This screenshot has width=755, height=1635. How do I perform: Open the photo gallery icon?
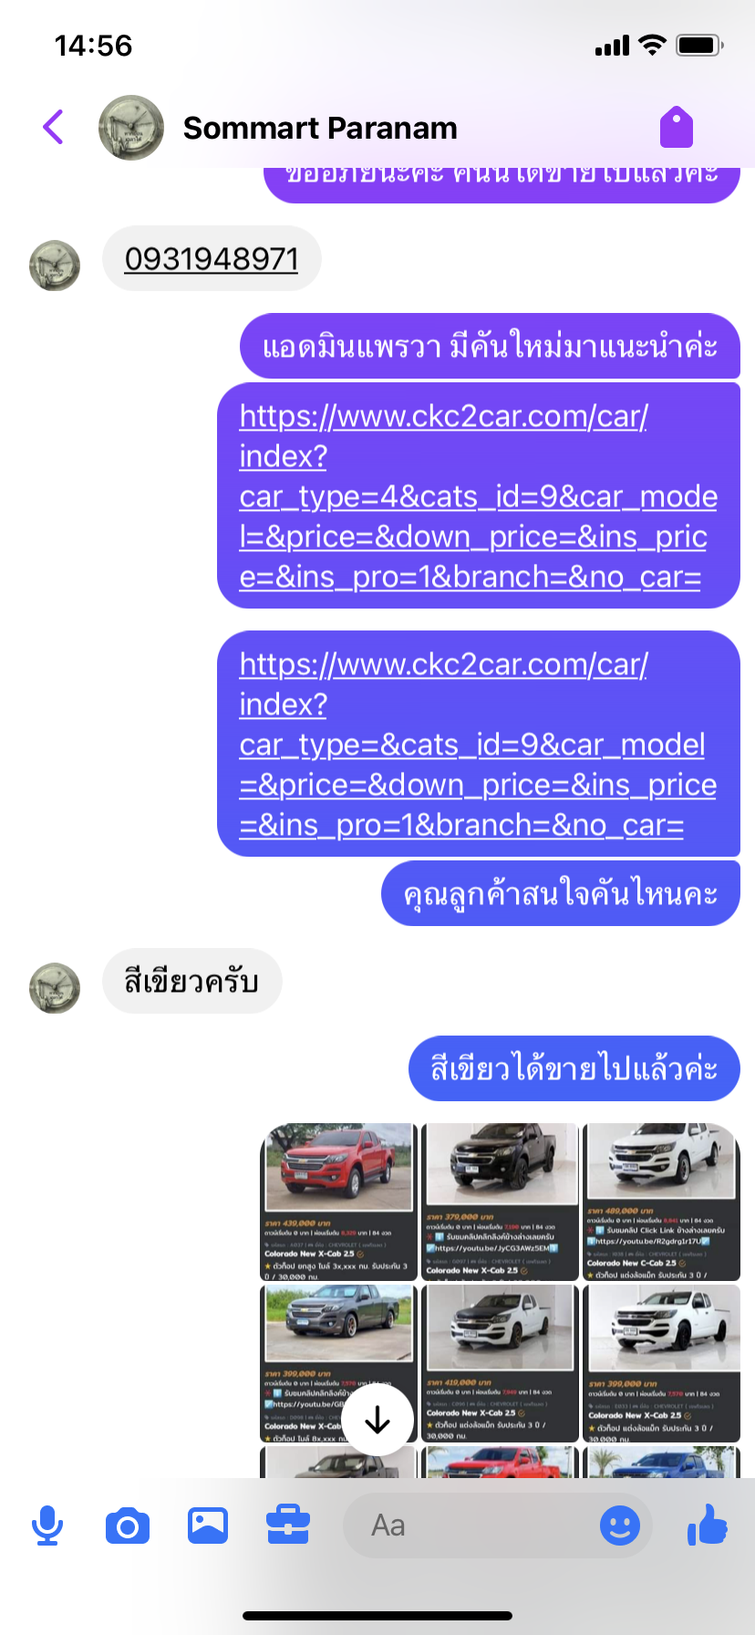tap(208, 1526)
